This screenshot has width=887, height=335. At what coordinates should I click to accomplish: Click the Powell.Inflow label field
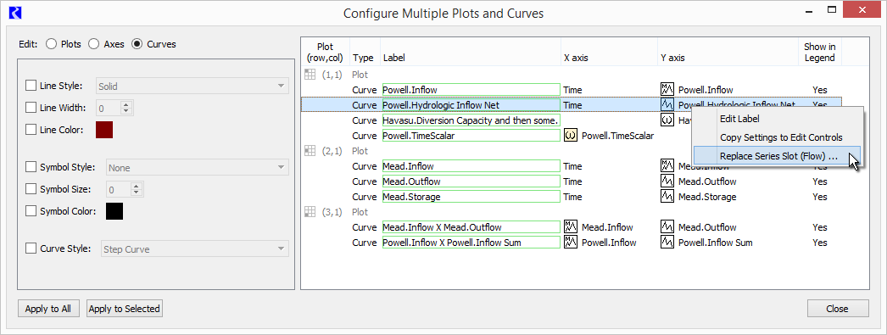click(471, 89)
